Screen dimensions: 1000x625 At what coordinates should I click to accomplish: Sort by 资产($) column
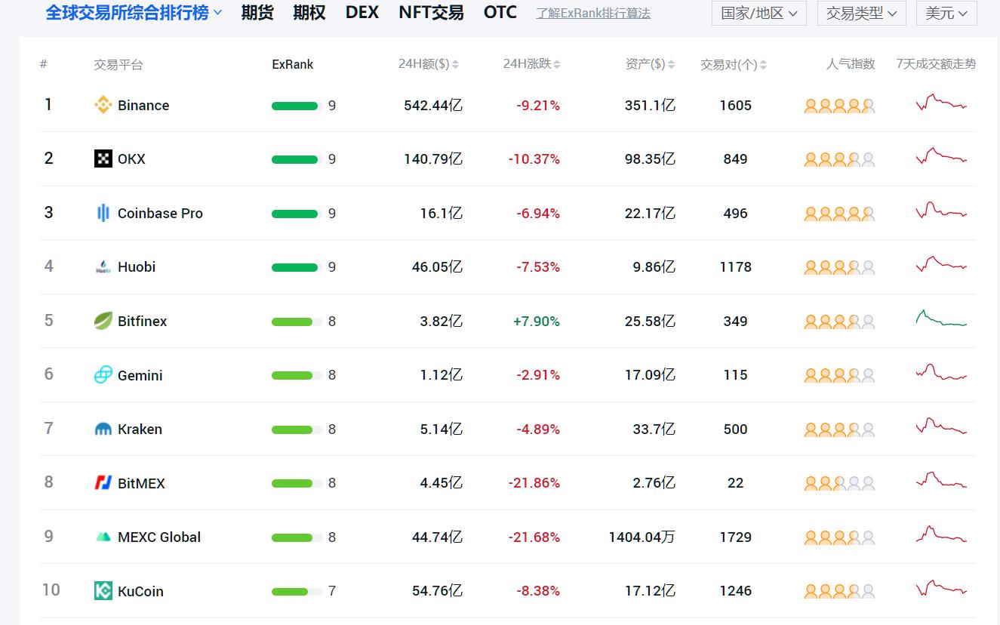(651, 64)
